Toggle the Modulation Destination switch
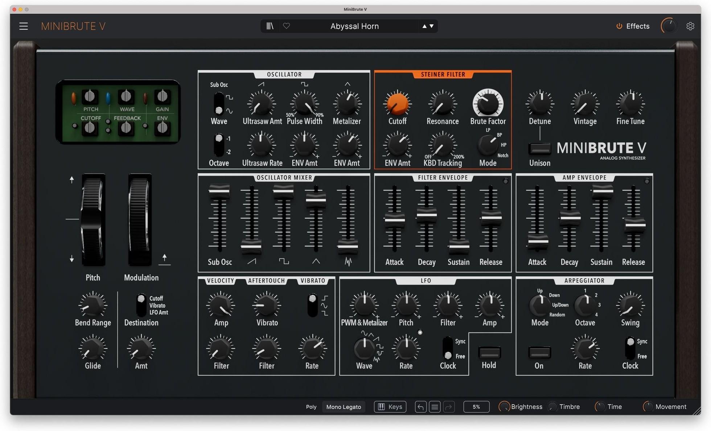This screenshot has height=431, width=711. pos(141,305)
